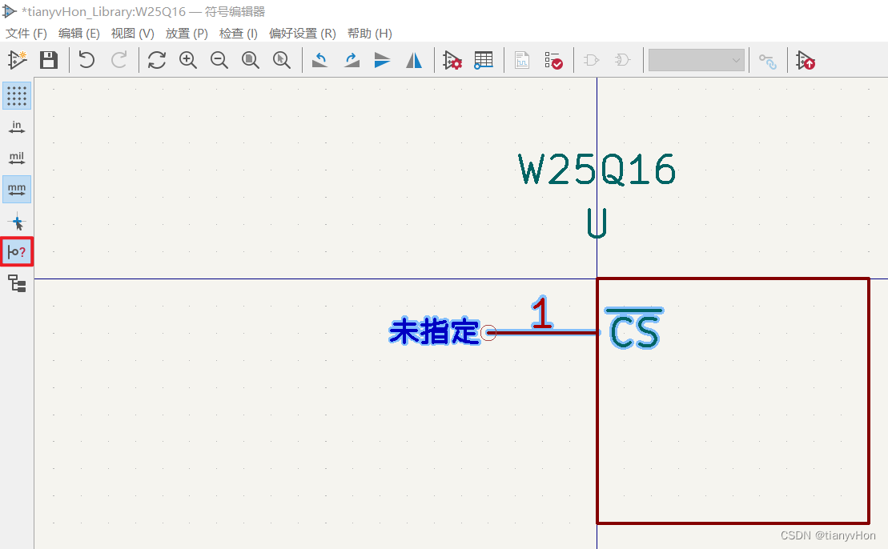Select the U reference designator
Screen dimensions: 888x549
pyautogui.click(x=597, y=223)
